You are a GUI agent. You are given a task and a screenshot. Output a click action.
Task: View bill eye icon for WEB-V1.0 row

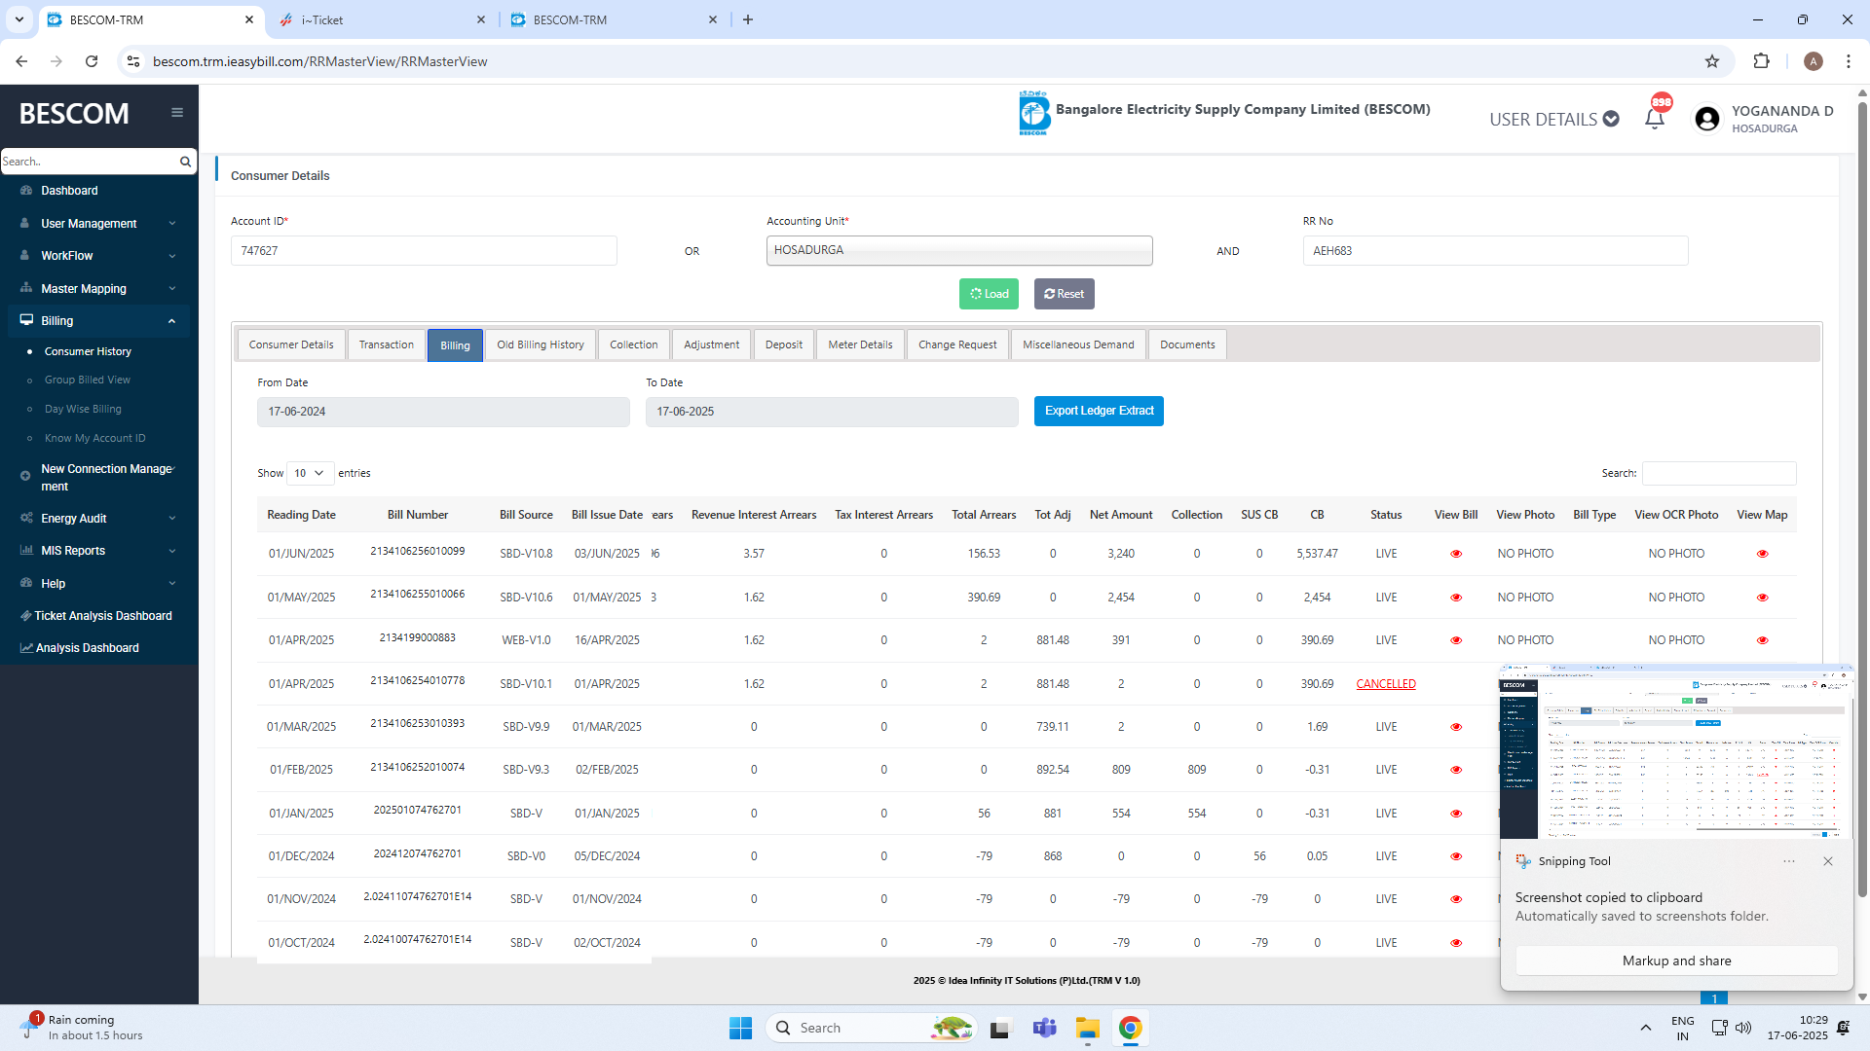tap(1456, 640)
